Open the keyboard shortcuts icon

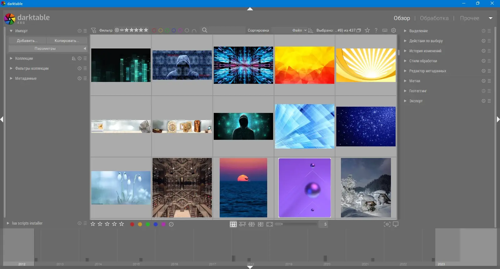pyautogui.click(x=385, y=30)
